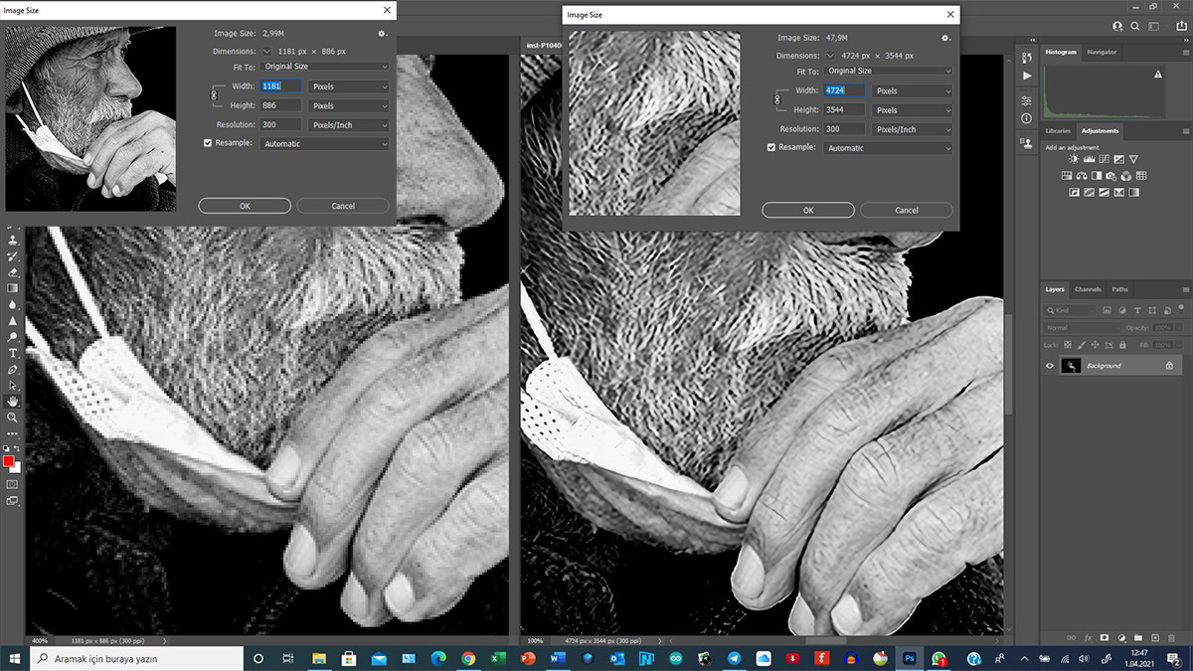Click Cancel in the left Image Size dialog

tap(343, 206)
